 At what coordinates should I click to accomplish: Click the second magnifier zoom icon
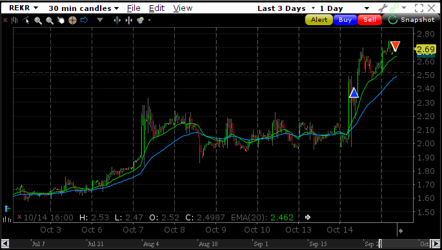(x=50, y=20)
